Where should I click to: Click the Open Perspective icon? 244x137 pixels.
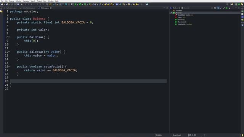click(232, 4)
